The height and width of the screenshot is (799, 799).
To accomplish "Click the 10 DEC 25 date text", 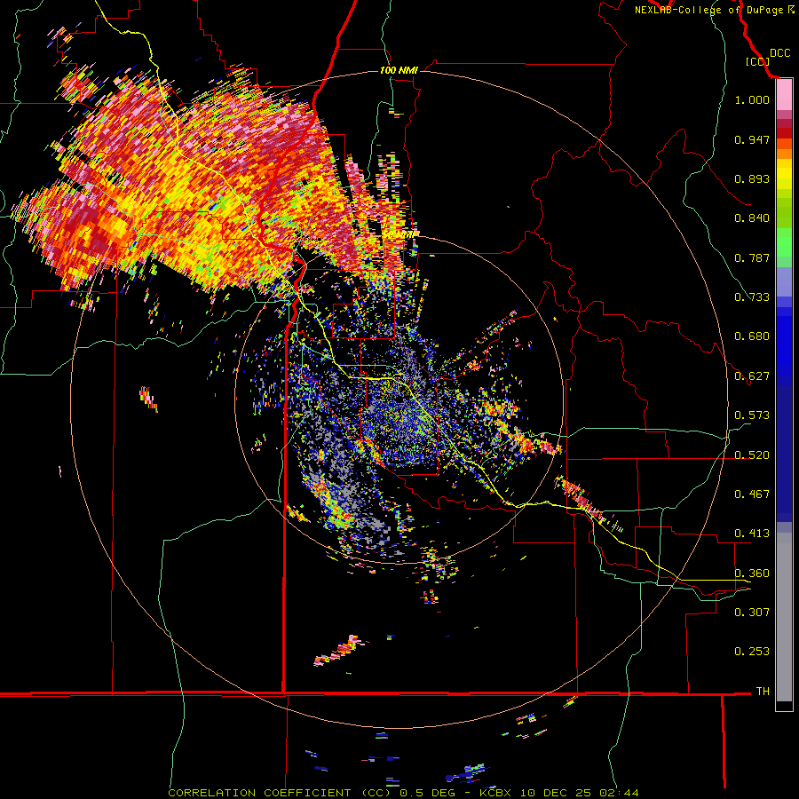I will [556, 793].
